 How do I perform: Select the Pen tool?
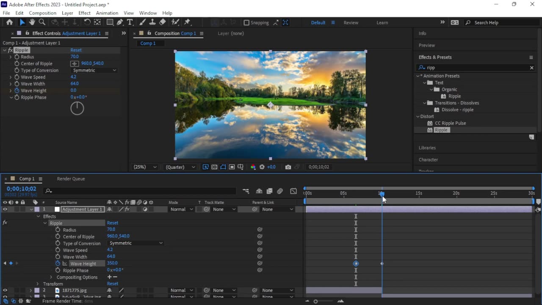pyautogui.click(x=120, y=22)
